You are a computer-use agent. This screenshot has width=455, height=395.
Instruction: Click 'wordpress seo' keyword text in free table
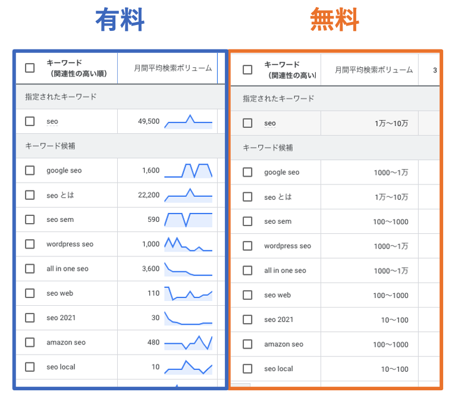pos(287,246)
